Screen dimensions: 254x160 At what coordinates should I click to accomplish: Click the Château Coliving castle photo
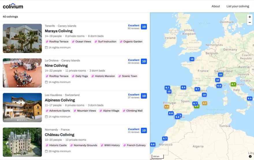click(22, 142)
